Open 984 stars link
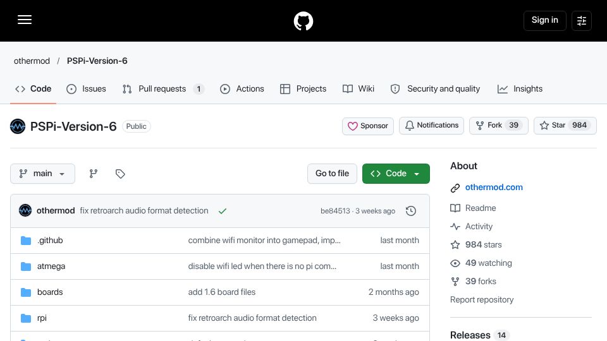The width and height of the screenshot is (607, 341). coord(484,245)
